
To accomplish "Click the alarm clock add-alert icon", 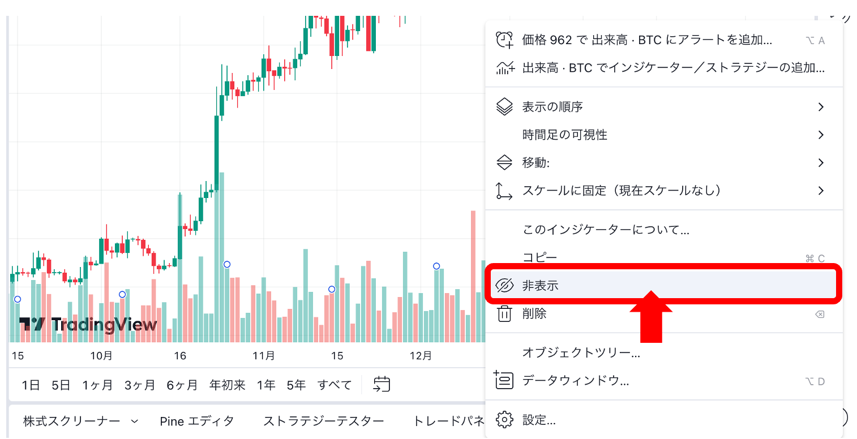I will [504, 40].
